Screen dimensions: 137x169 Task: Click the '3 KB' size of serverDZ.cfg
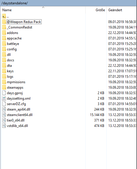101,104
